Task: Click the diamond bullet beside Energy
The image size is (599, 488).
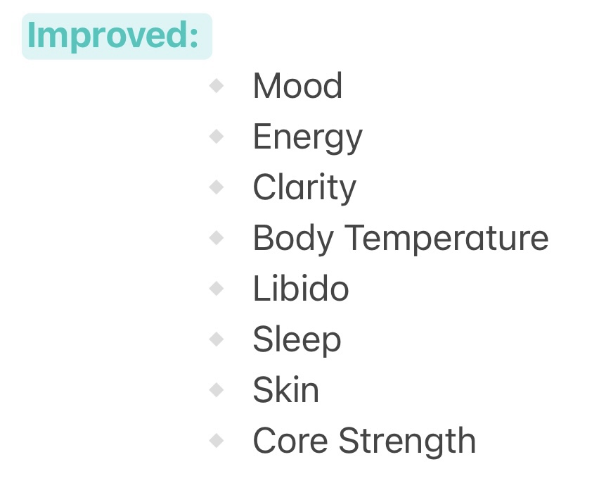Action: 217,137
